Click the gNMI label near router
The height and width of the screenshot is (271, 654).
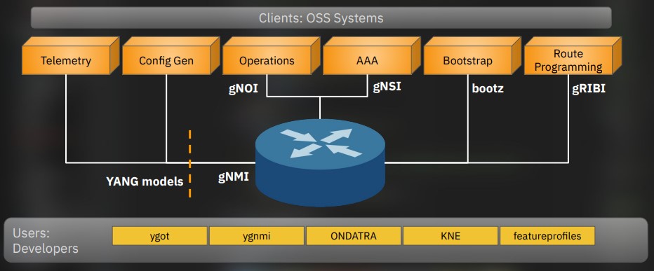[x=234, y=177]
